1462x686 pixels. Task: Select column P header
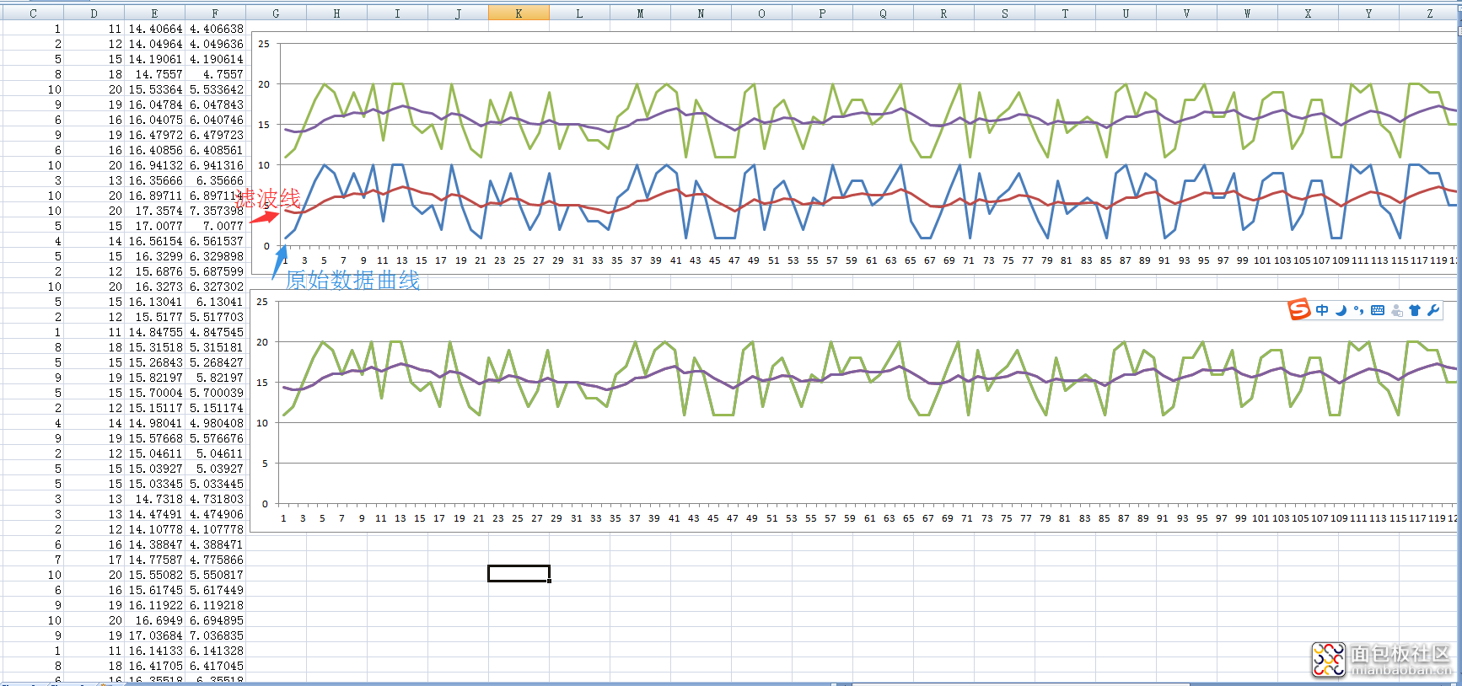tap(822, 13)
